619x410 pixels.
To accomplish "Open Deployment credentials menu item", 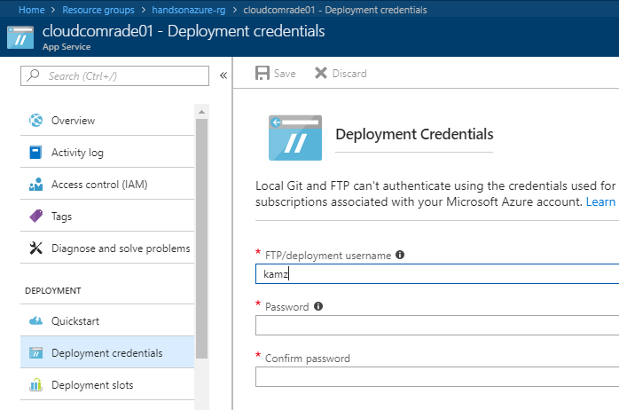I will click(107, 352).
